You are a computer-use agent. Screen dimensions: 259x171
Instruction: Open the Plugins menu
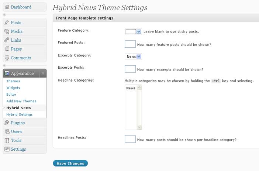[25, 123]
